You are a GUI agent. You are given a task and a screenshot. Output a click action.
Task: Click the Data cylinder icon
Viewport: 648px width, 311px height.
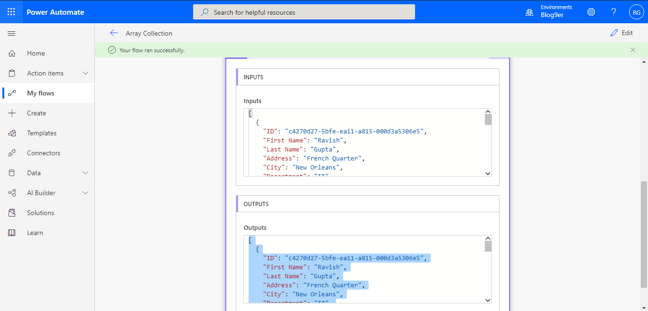[x=12, y=173]
